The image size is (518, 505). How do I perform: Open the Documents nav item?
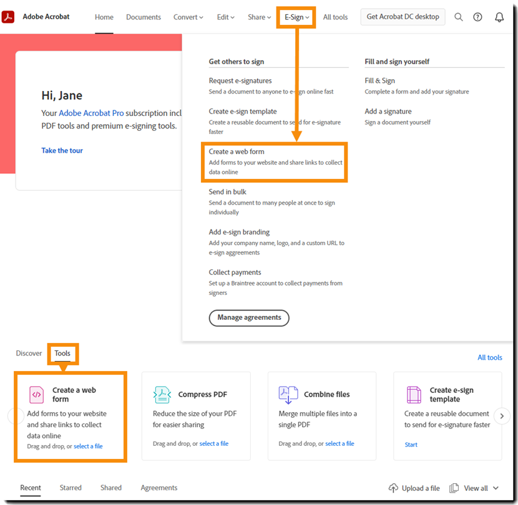point(144,17)
